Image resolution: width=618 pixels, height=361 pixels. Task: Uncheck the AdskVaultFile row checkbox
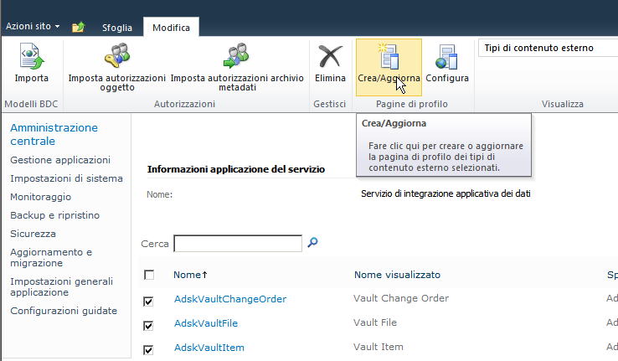click(149, 324)
